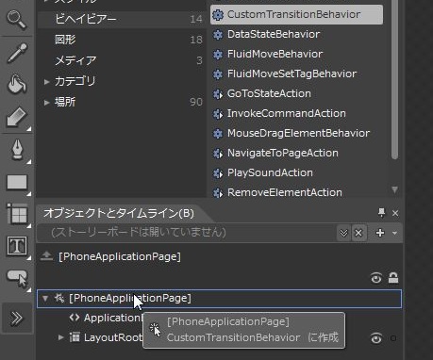This screenshot has width=433, height=360.
Task: Select the Eyedropper tool
Action: [x=17, y=53]
